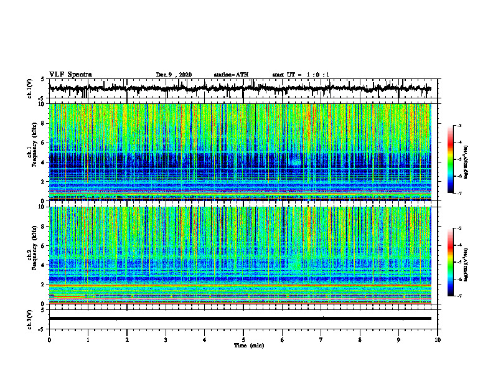The image size is (493, 381).
Task: Click inside the ch.1 spectrogram panel
Action: pyautogui.click(x=240, y=152)
